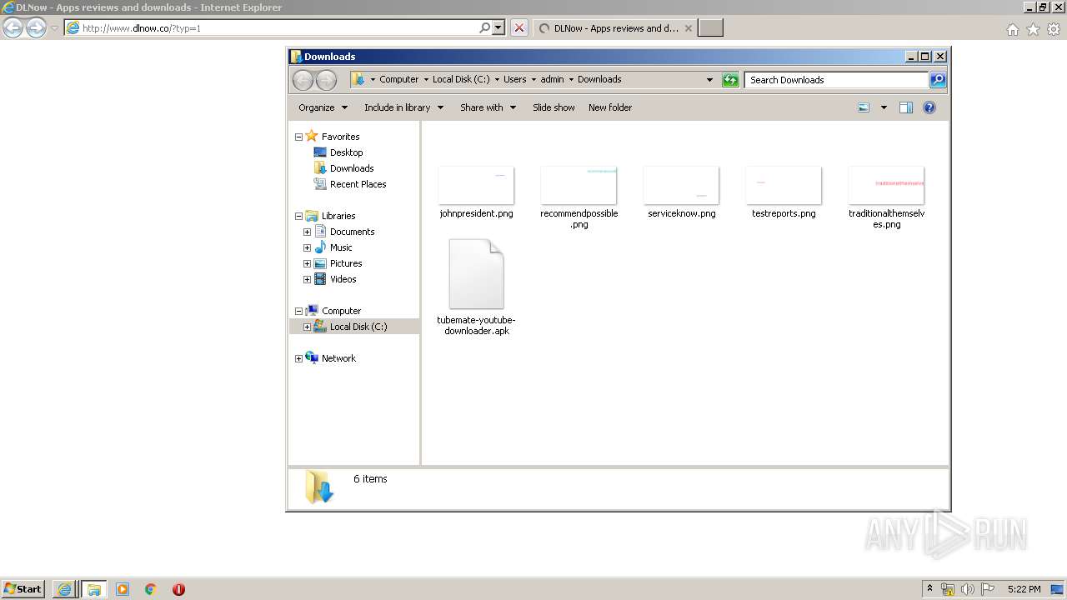Expand the Local Disk (C:) node
The width and height of the screenshot is (1067, 600).
(307, 327)
